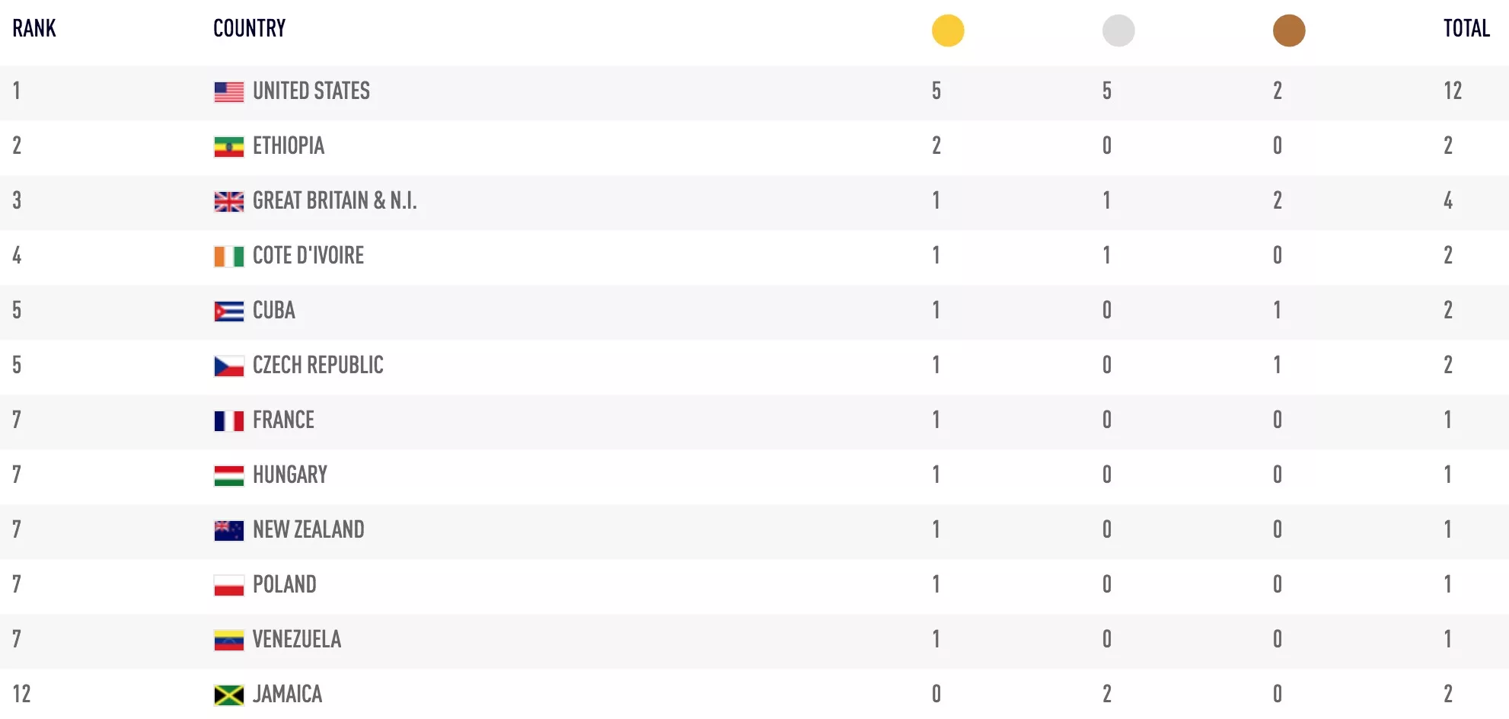This screenshot has width=1509, height=719.
Task: Click the TOTAL column header
Action: [1466, 29]
